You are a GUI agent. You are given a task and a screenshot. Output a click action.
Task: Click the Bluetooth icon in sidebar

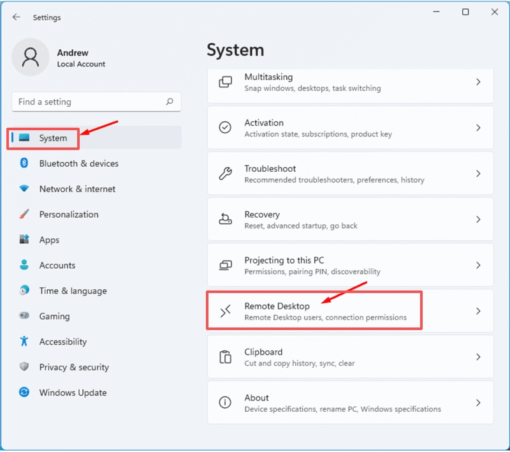click(24, 163)
